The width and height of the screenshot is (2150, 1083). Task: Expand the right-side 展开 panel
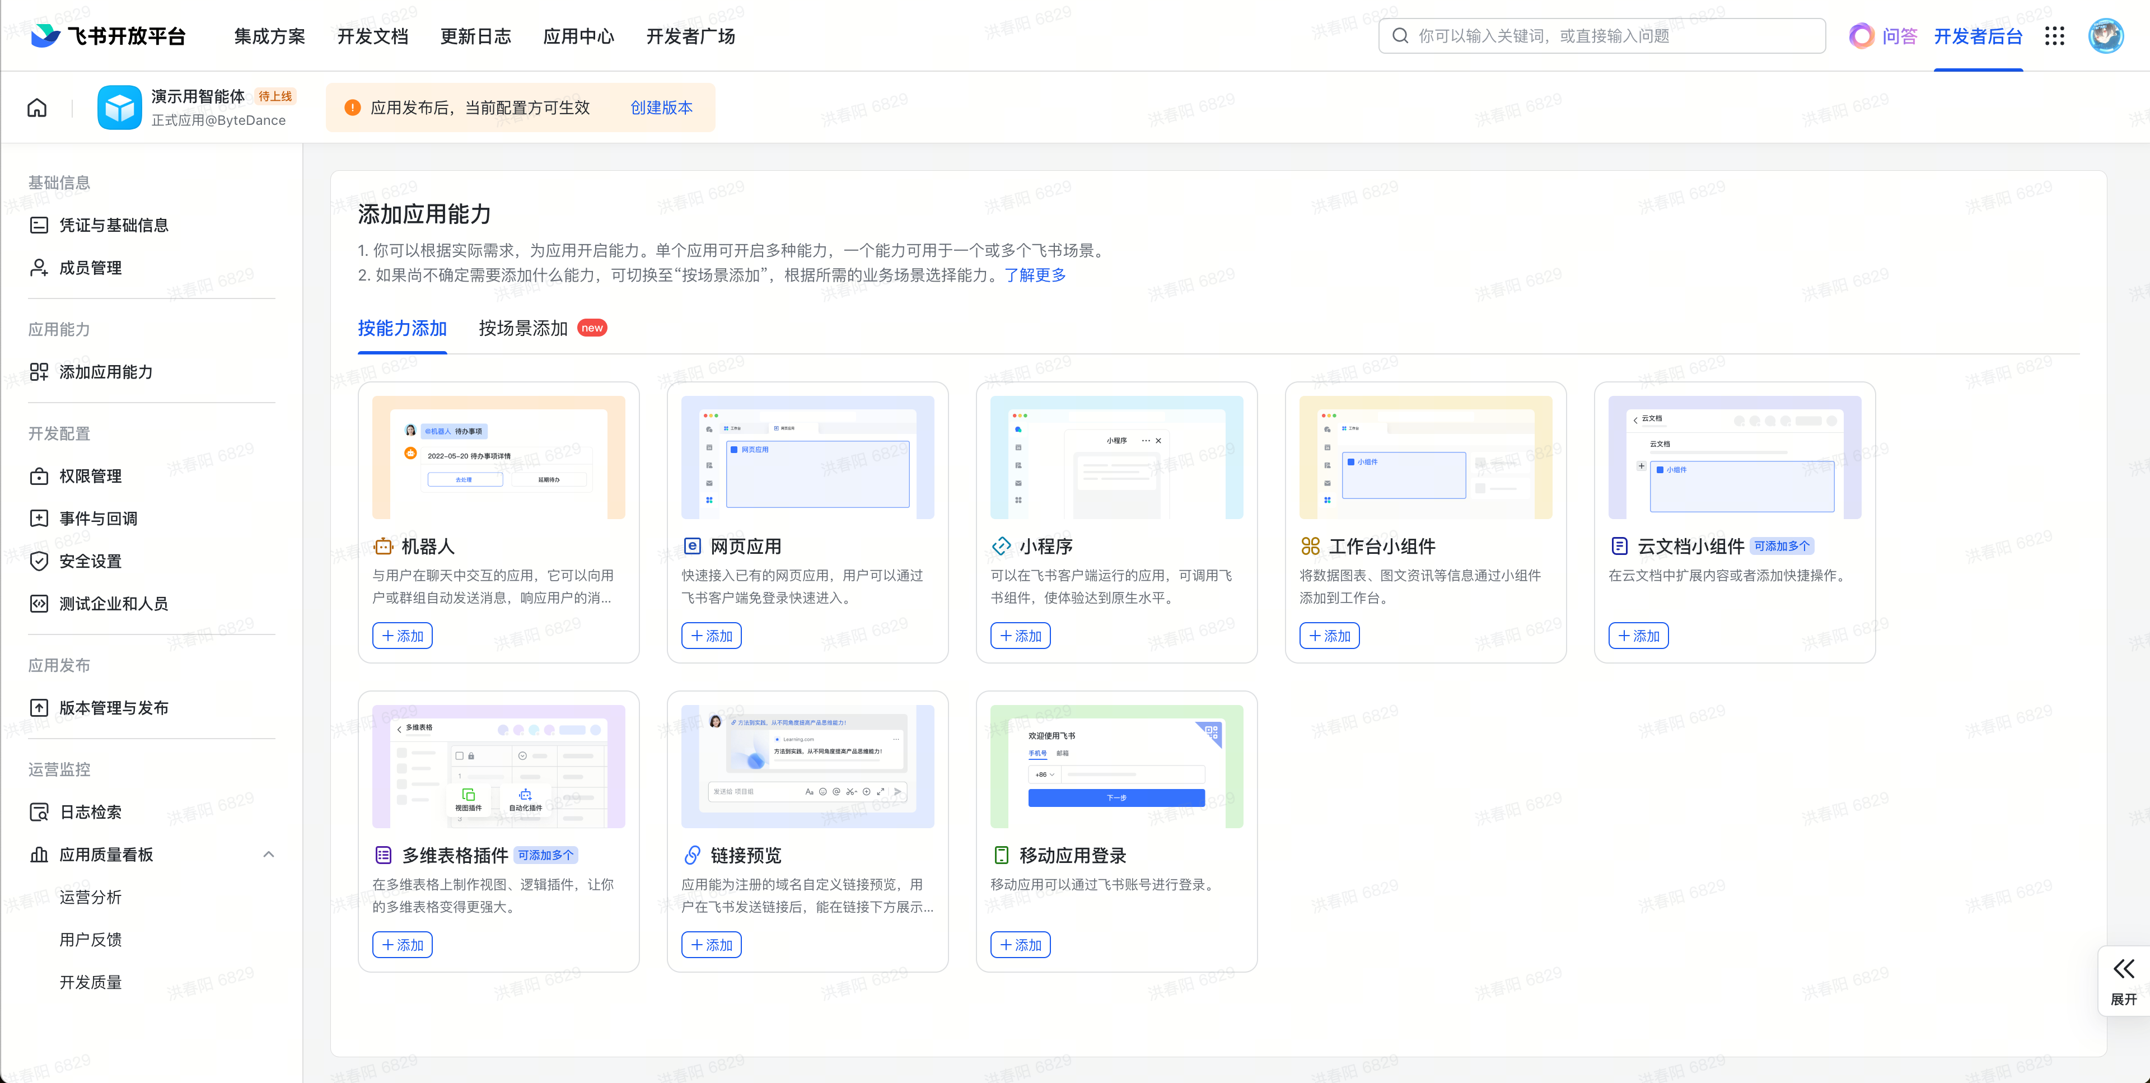(x=2123, y=981)
